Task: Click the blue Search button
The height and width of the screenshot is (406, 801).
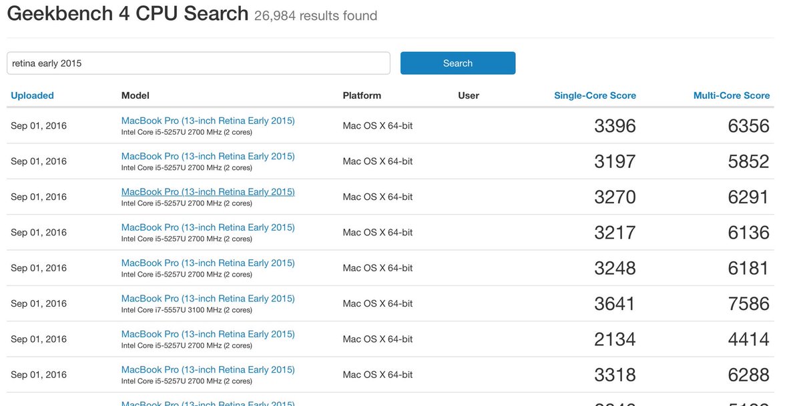Action: [458, 63]
